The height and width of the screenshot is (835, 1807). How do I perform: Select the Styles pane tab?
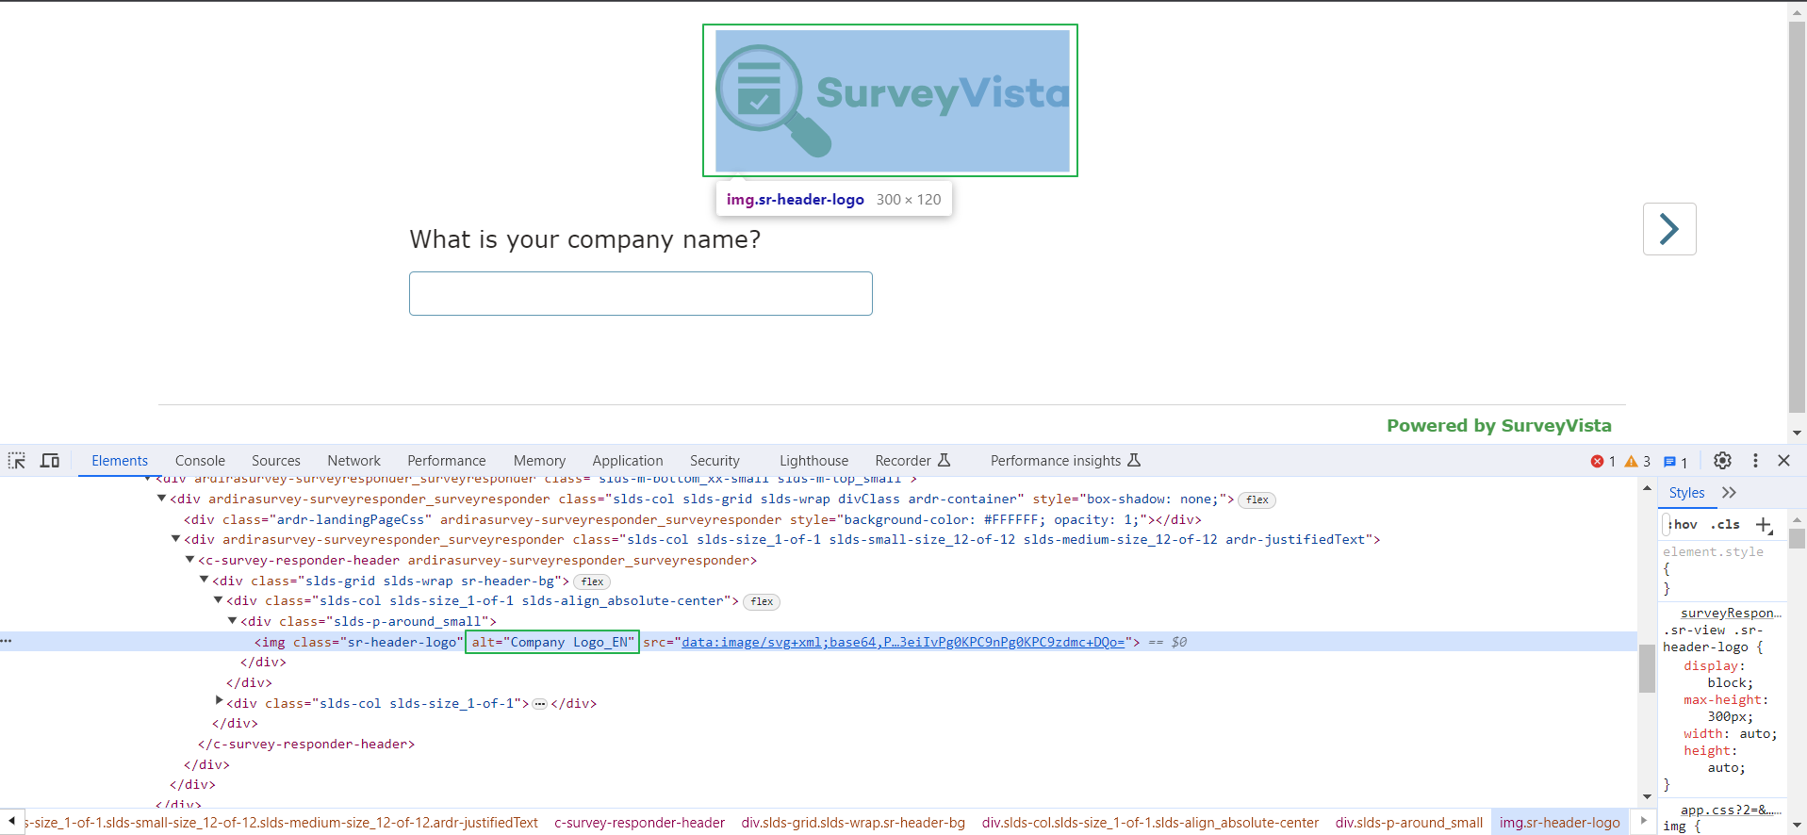click(x=1686, y=493)
